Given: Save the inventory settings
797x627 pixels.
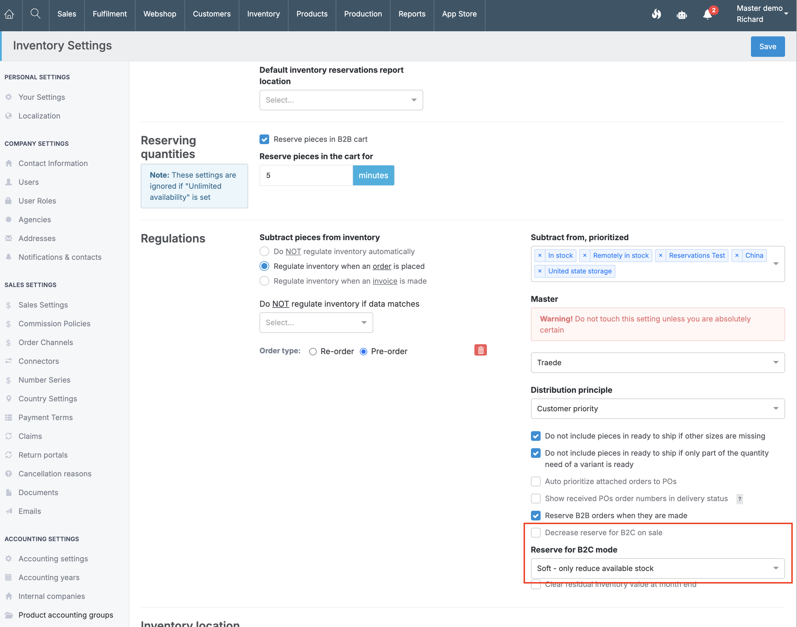Looking at the screenshot, I should [768, 47].
